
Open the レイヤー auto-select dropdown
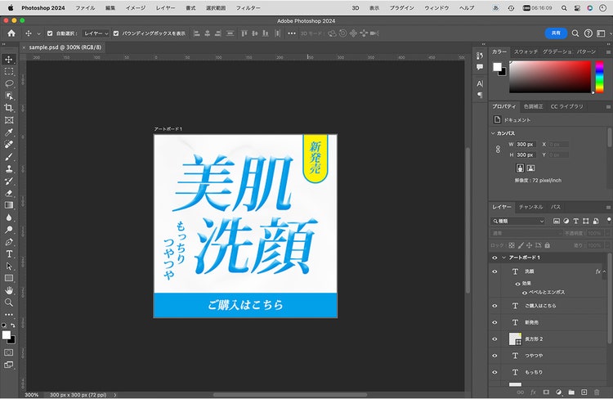(x=96, y=34)
